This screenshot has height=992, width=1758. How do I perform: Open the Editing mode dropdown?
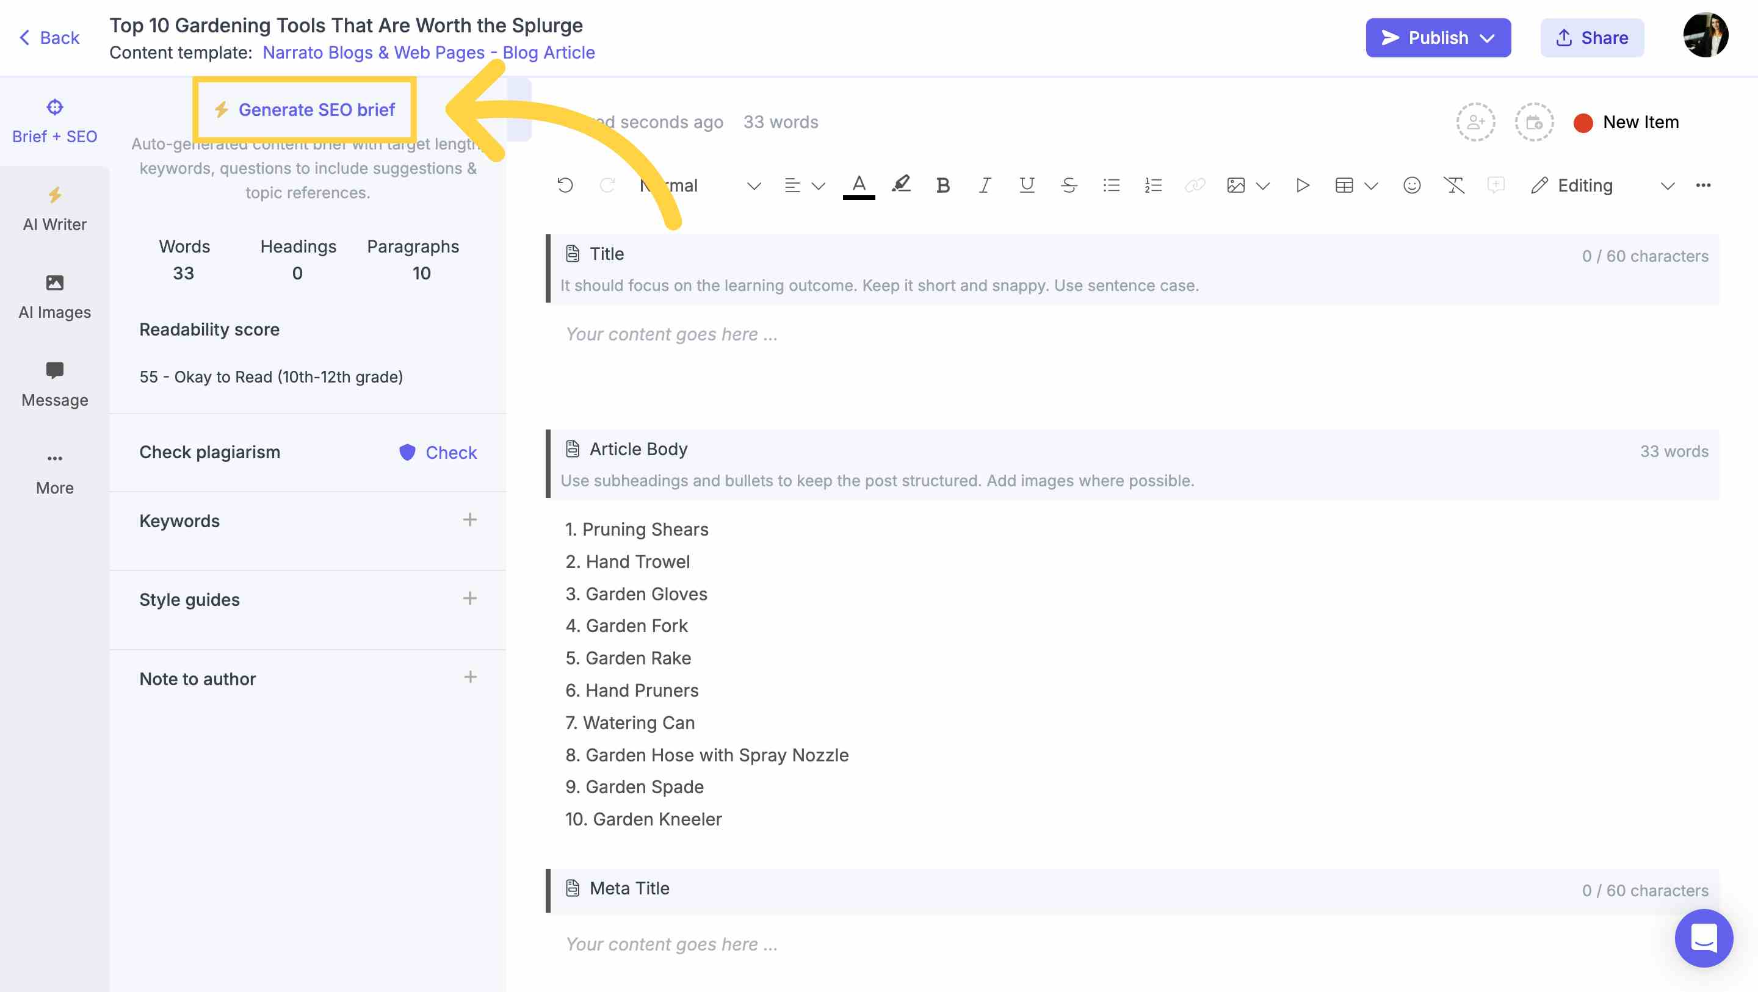click(1603, 185)
